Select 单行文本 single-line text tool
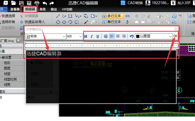 pos(112,22)
